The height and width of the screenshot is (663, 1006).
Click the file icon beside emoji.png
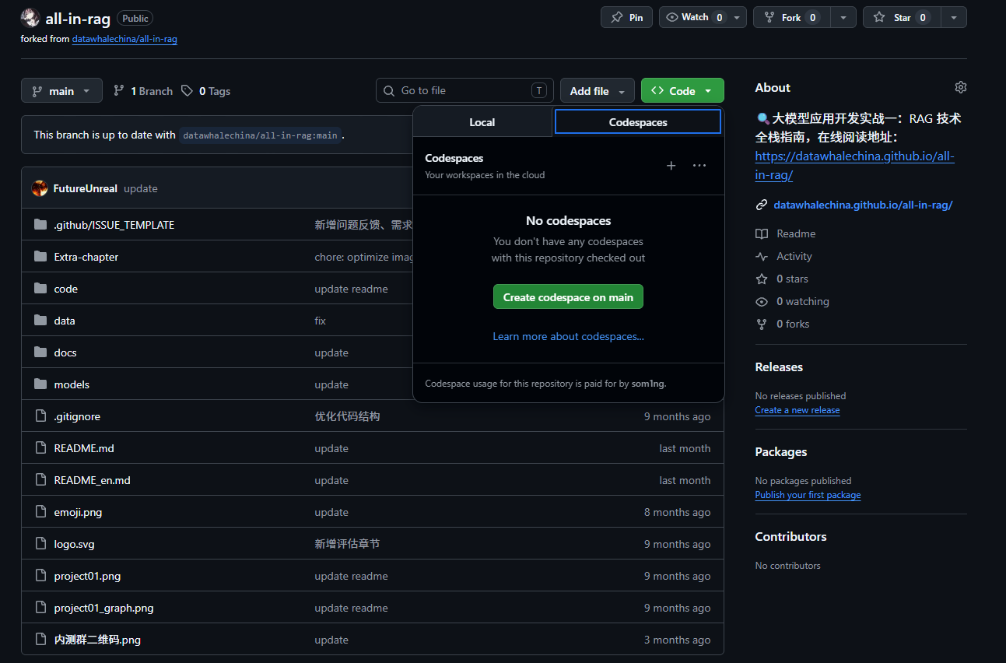(40, 512)
